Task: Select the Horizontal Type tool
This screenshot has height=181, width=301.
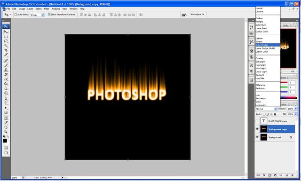Action: click(x=6, y=103)
